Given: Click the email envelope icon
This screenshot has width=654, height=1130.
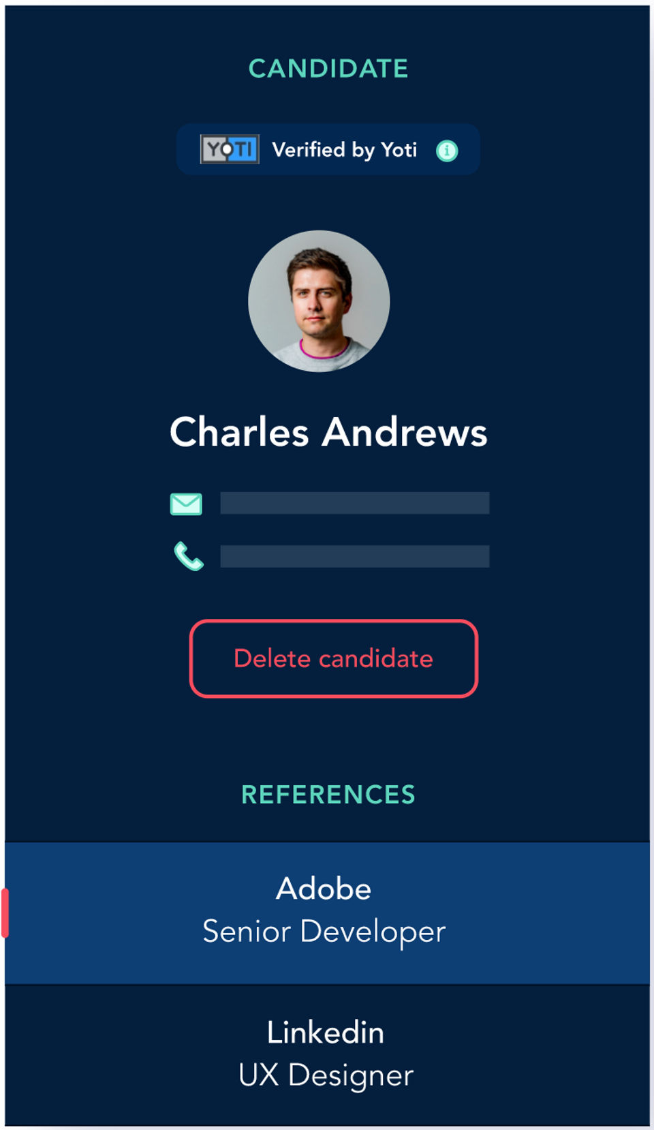Looking at the screenshot, I should click(x=186, y=504).
